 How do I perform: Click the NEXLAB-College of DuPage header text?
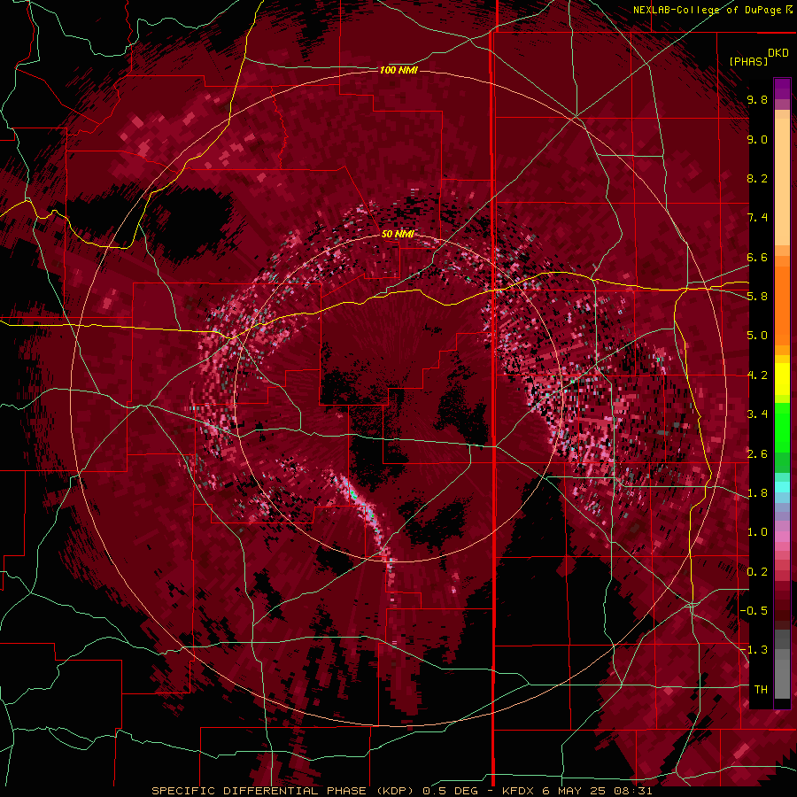pyautogui.click(x=709, y=10)
